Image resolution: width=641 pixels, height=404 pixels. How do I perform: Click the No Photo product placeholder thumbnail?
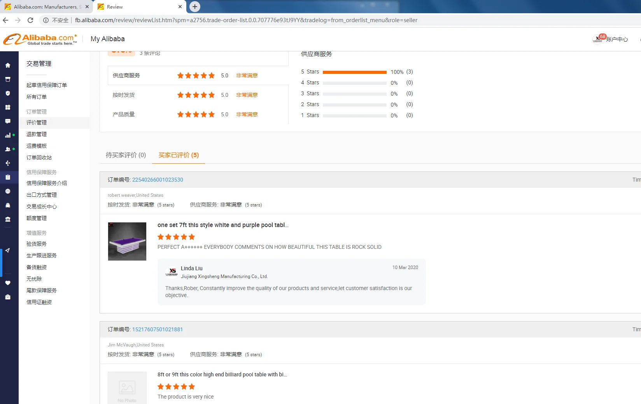click(127, 388)
